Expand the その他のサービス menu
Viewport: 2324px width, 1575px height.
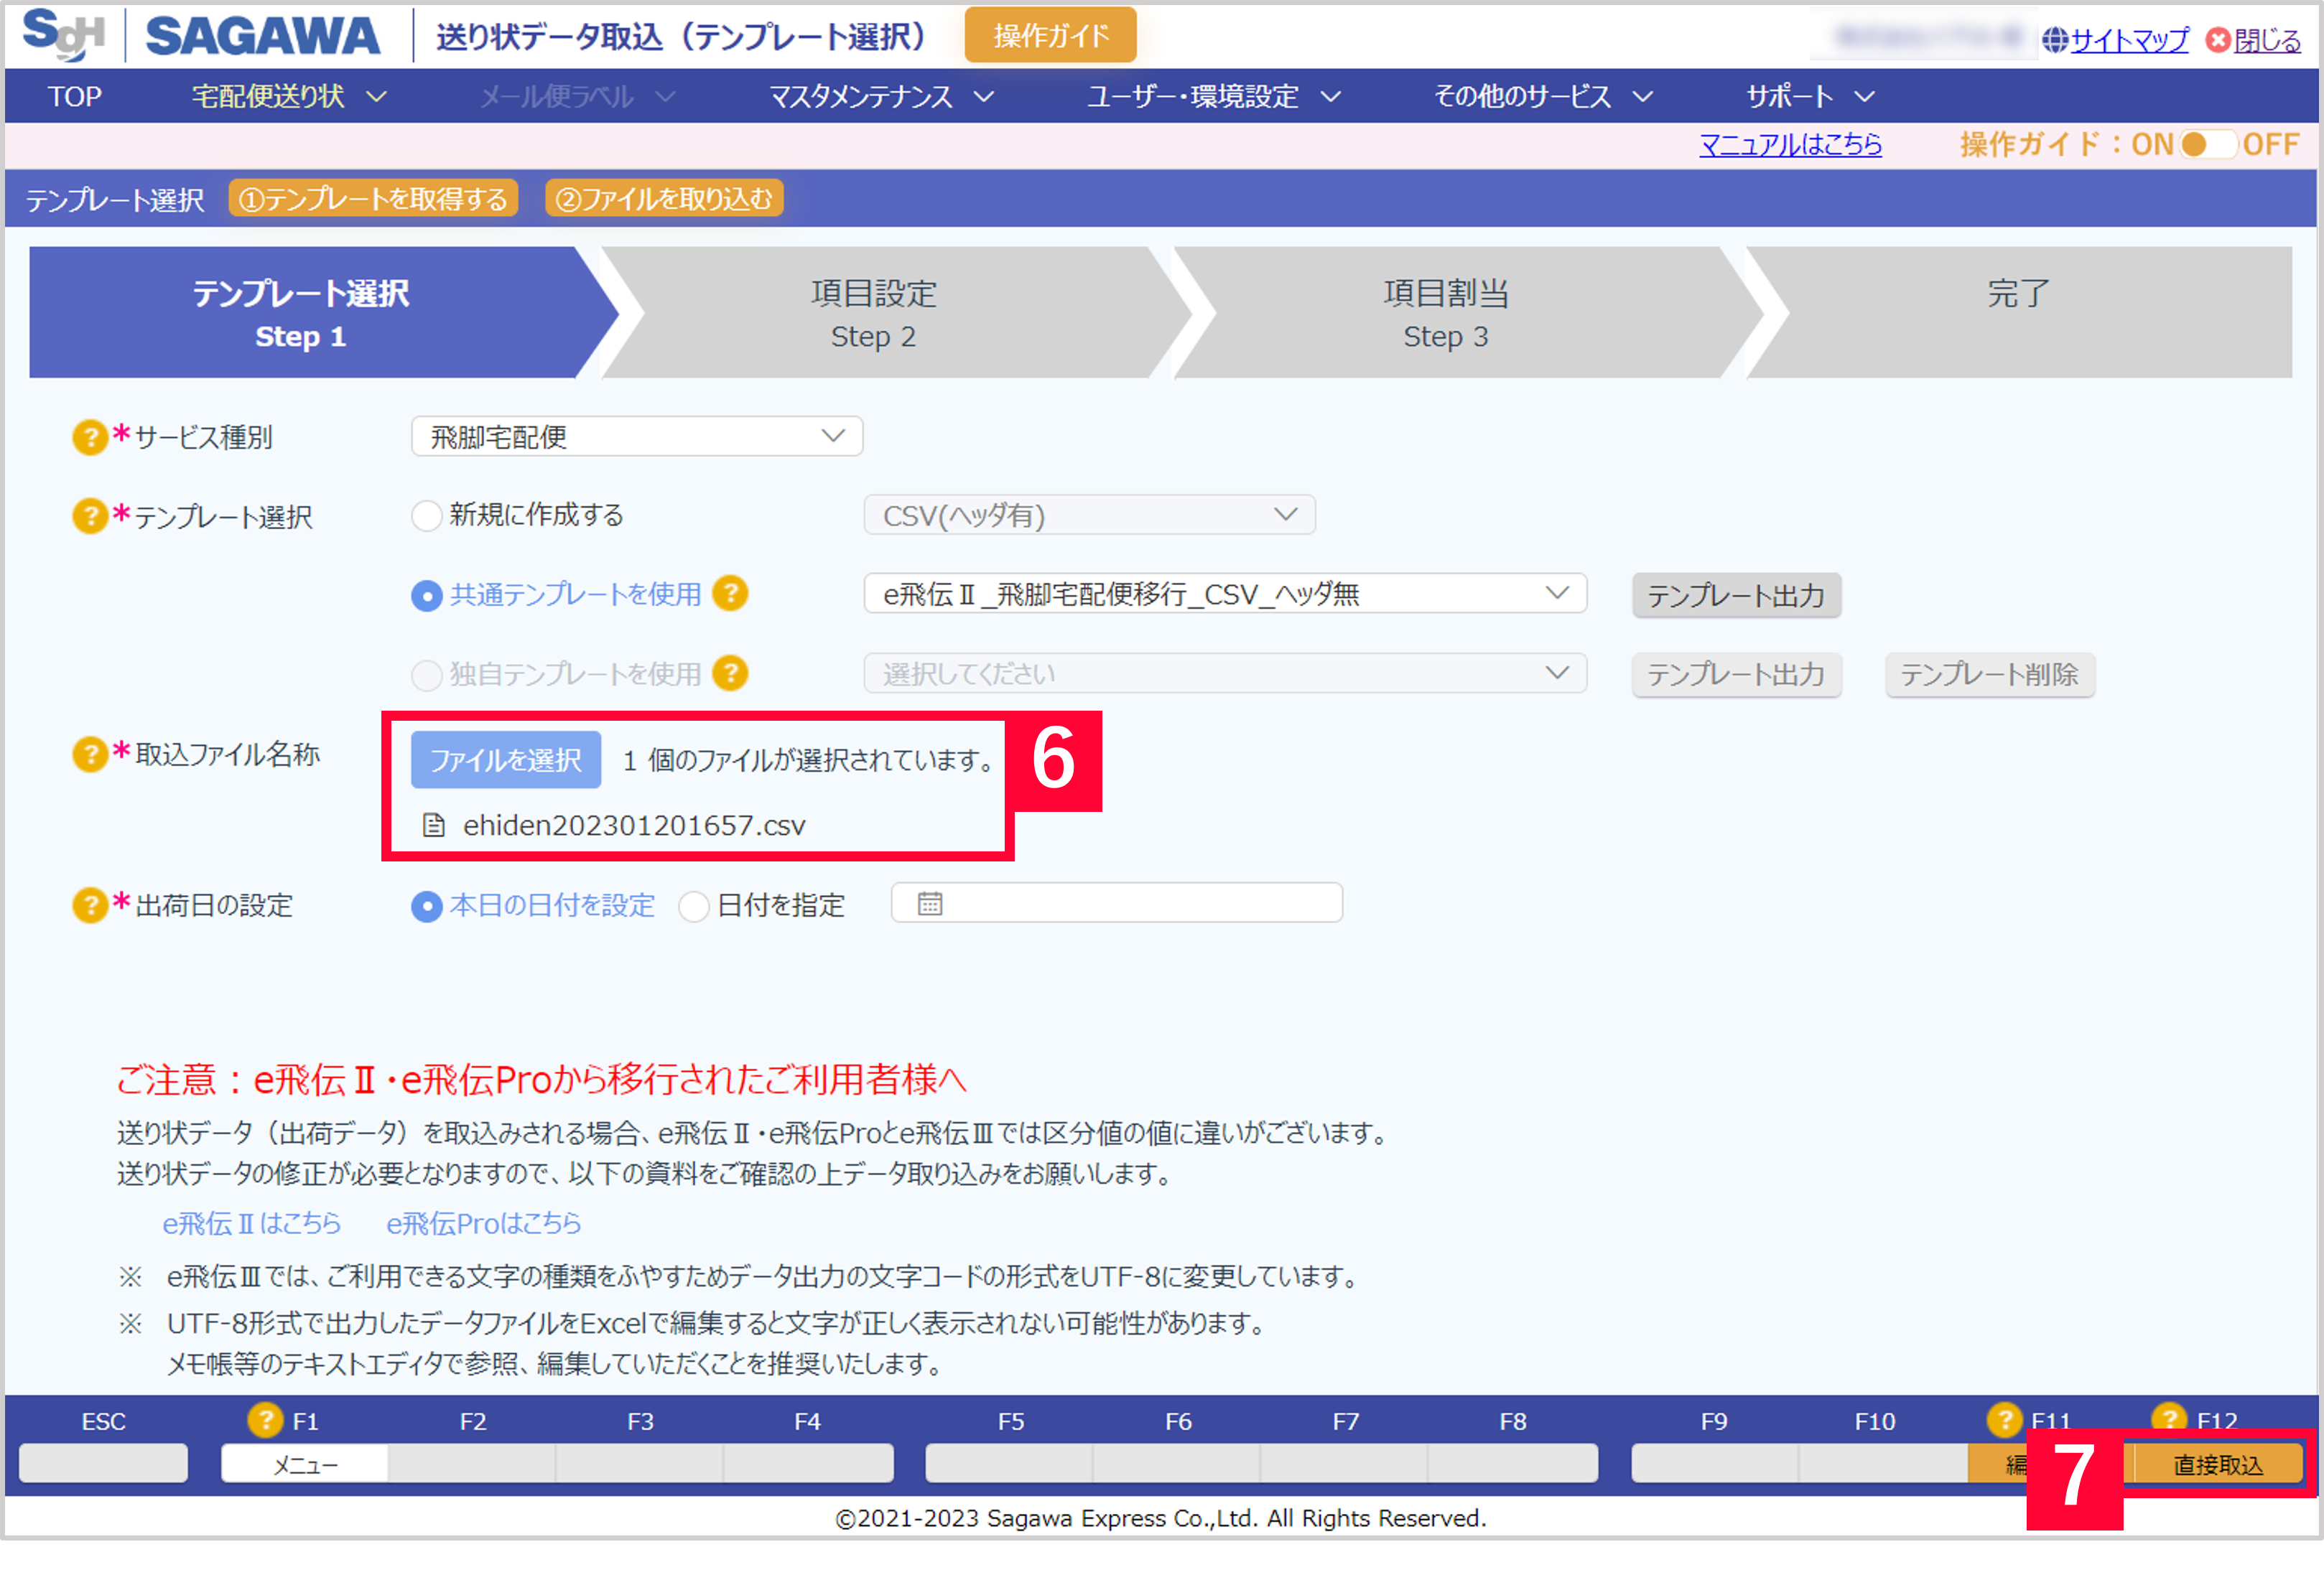click(x=1543, y=97)
